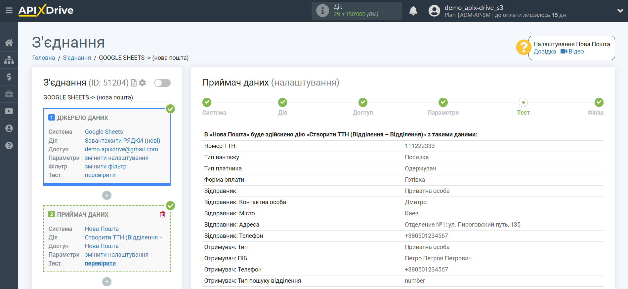Viewport: 628px width, 289px height.
Task: Expand the account dropdown chevron
Action: (620, 11)
